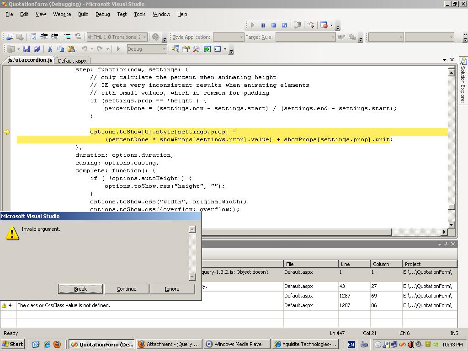
Task: Open the Debug menu
Action: (102, 14)
